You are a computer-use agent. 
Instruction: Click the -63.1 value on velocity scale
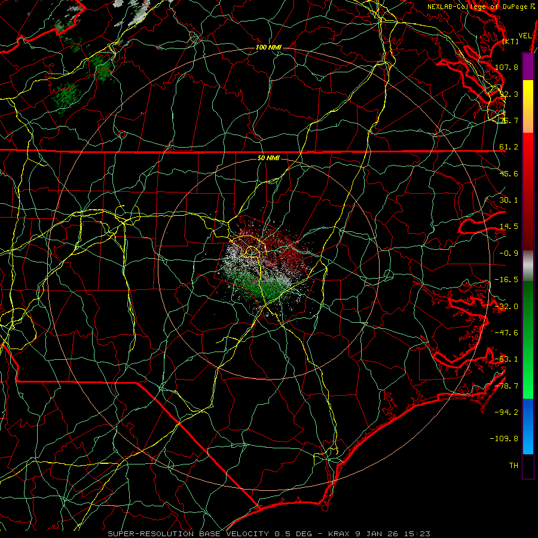tap(507, 359)
